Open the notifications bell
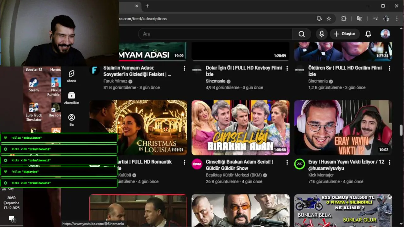Viewport: 404px width, 227px height. 368,34
